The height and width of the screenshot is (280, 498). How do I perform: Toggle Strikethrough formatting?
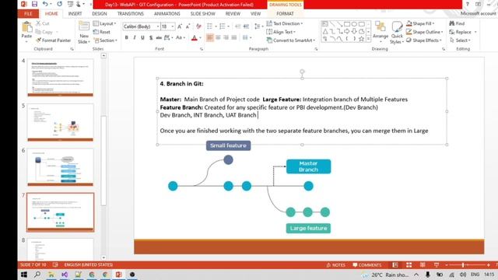pyautogui.click(x=159, y=38)
